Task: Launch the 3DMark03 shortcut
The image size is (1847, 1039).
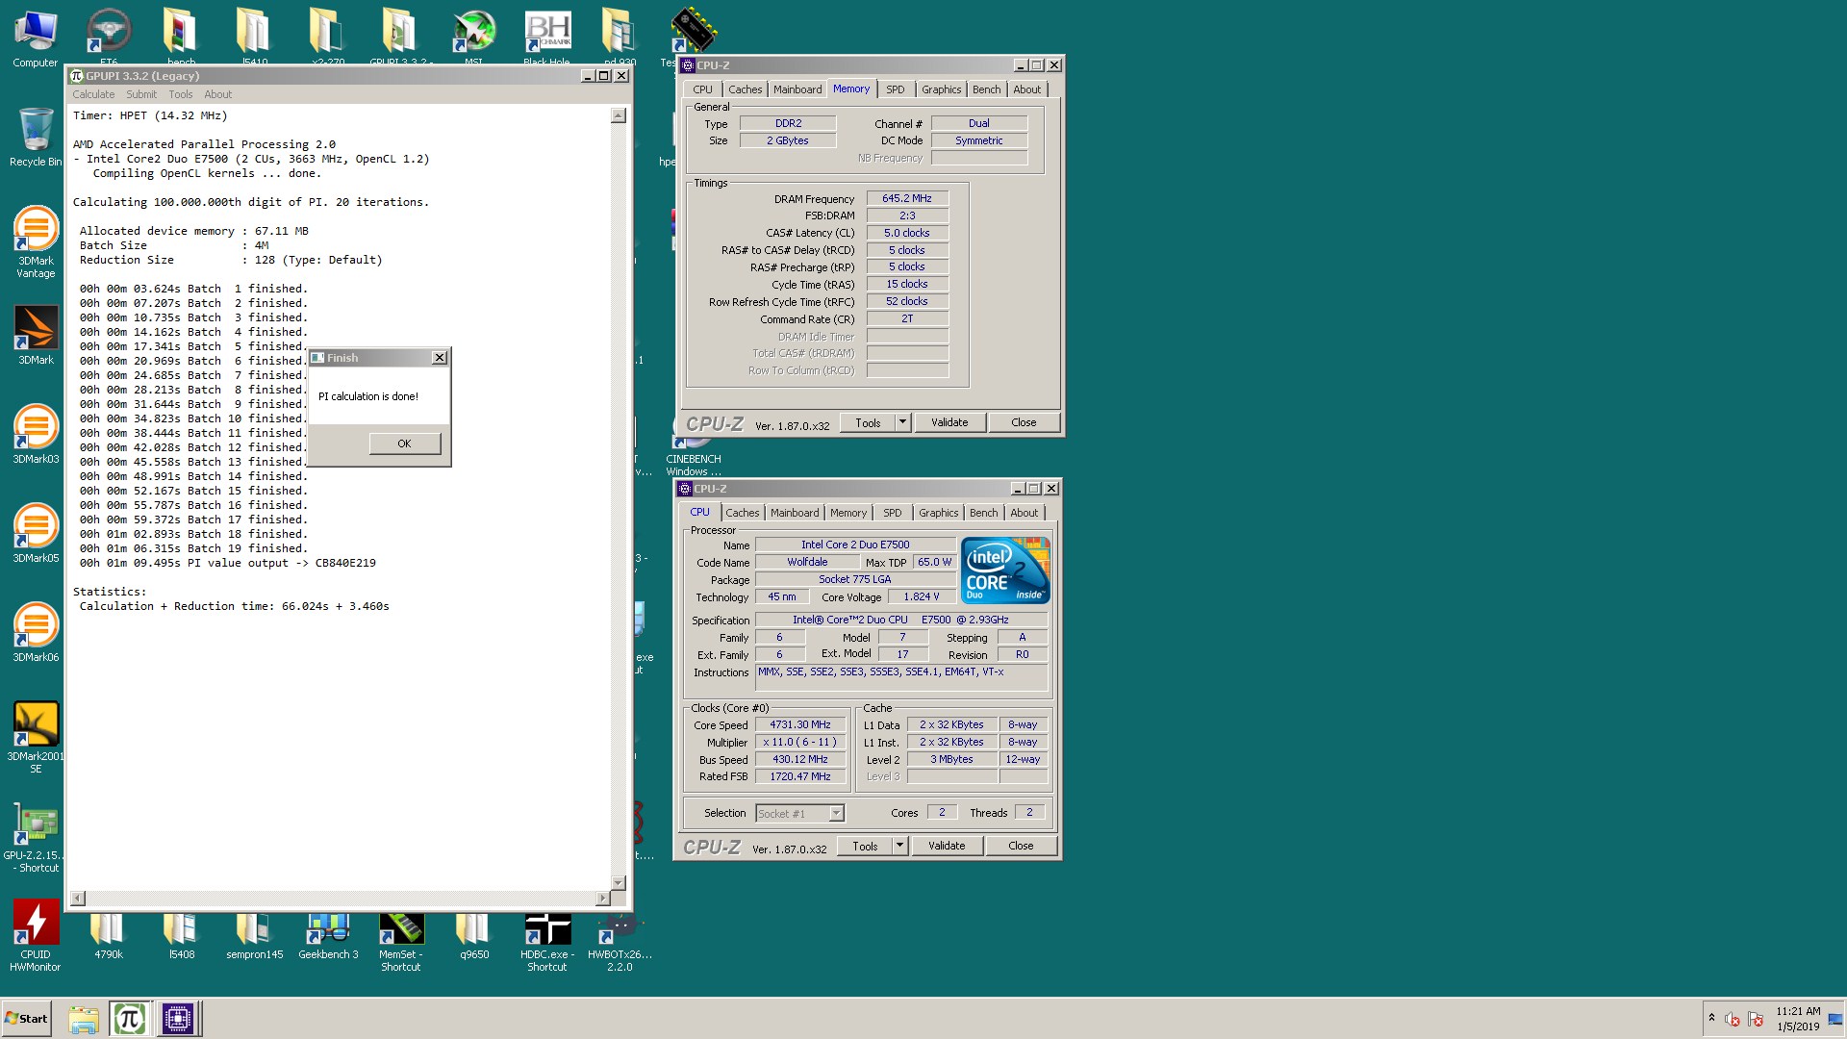Action: click(x=36, y=435)
